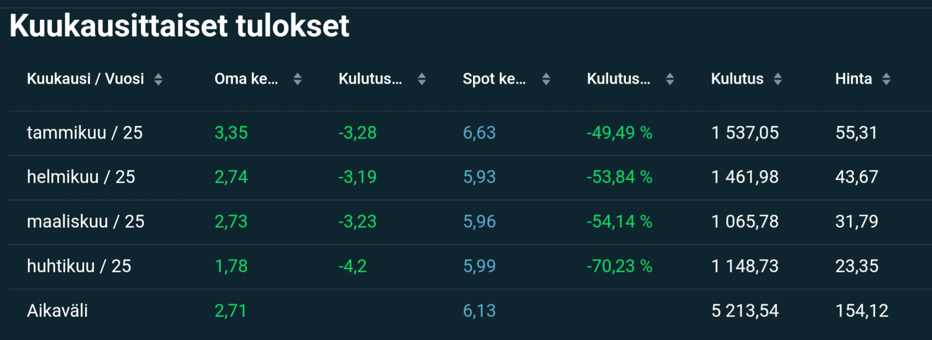
Task: Select the tammikuu / 25 row
Action: [84, 133]
